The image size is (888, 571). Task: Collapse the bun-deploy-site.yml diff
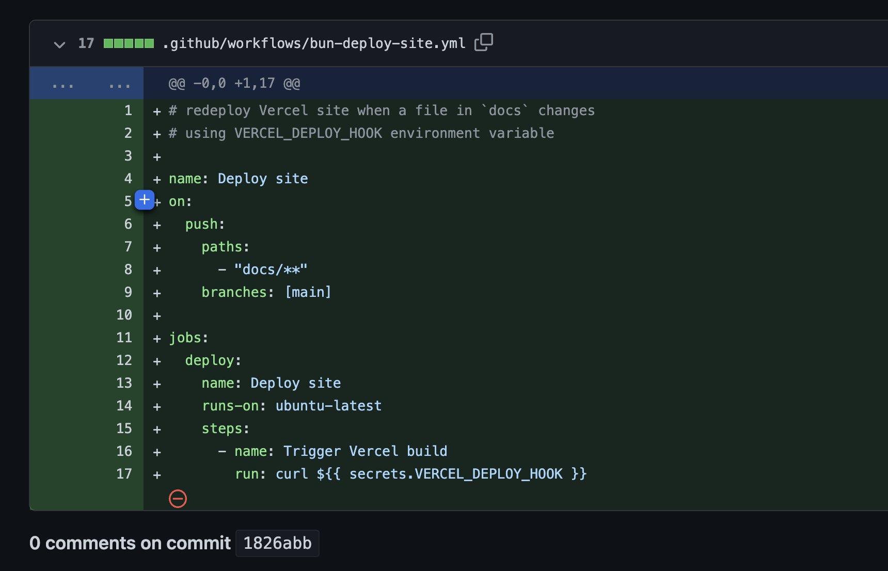tap(59, 44)
